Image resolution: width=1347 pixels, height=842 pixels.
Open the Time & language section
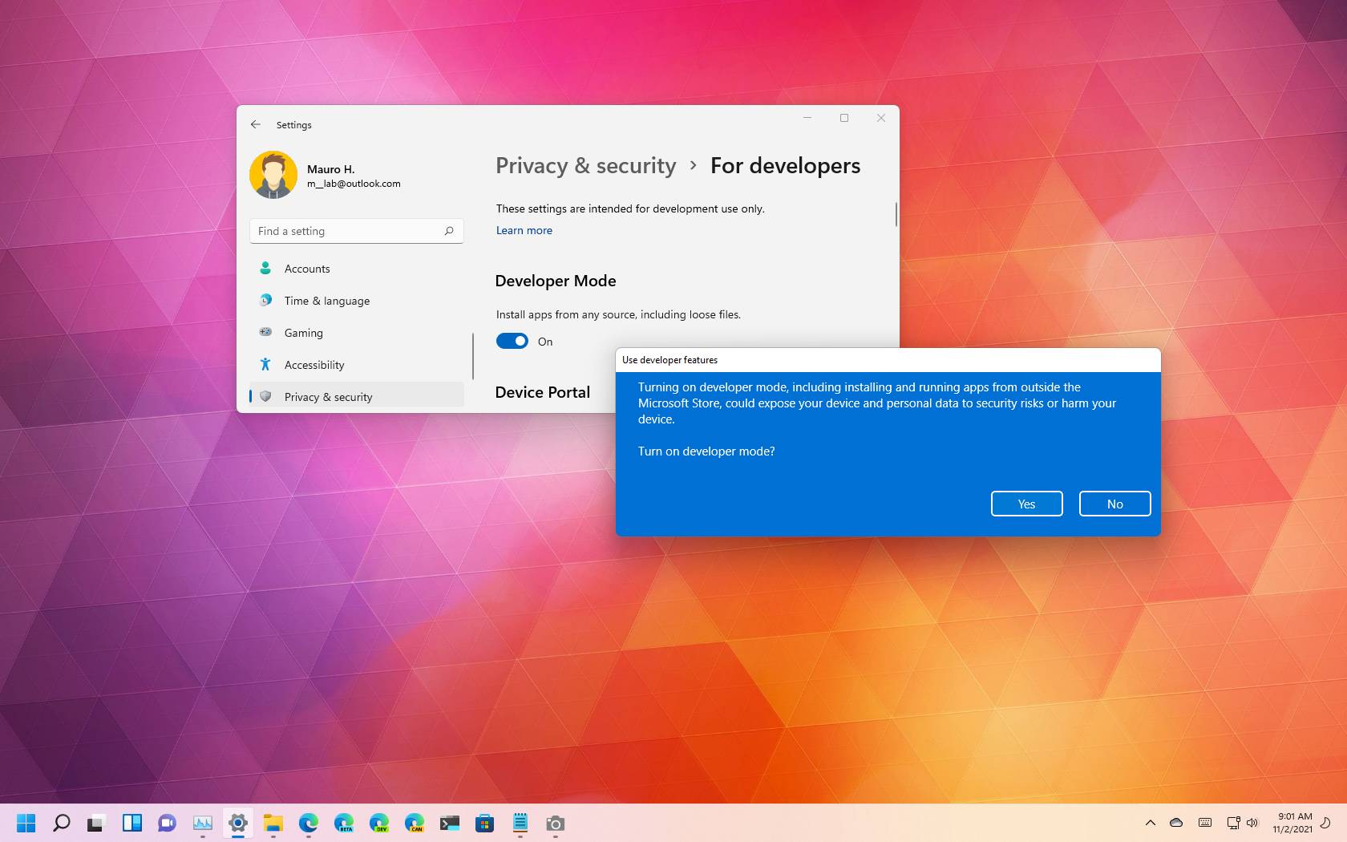coord(357,301)
